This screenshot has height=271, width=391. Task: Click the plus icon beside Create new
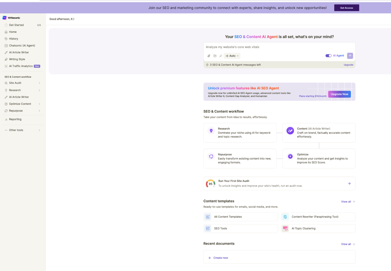click(x=210, y=258)
